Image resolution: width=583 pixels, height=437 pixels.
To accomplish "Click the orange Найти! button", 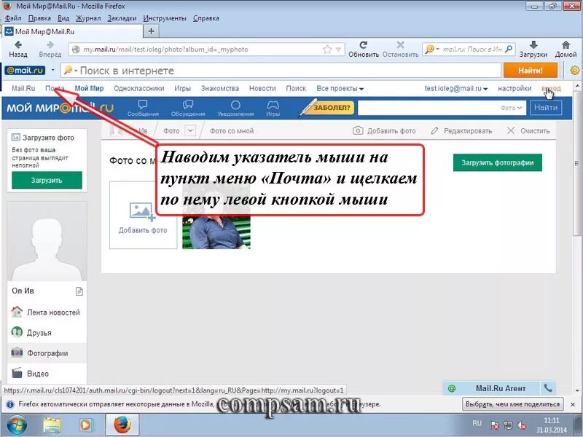I will coord(531,70).
